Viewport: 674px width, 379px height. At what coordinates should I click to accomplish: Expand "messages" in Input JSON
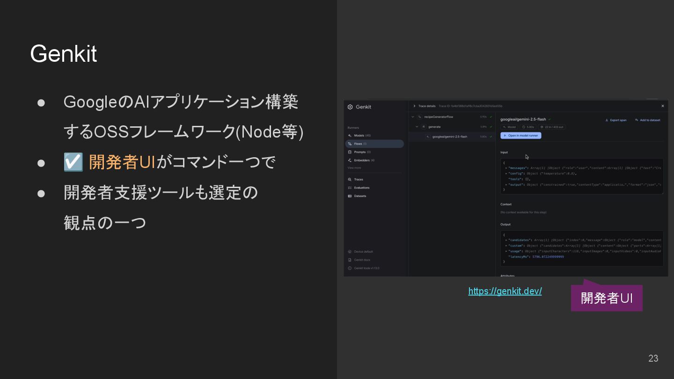point(506,168)
